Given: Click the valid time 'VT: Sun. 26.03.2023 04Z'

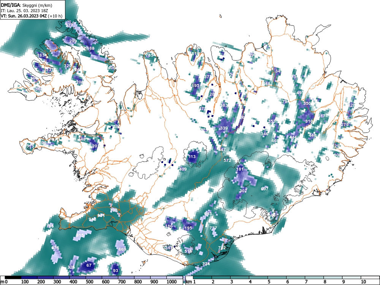Looking at the screenshot, I should 24,16.
